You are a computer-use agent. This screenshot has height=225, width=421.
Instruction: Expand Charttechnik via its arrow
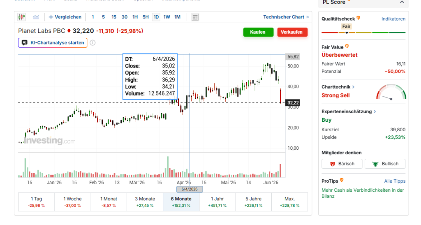[353, 87]
